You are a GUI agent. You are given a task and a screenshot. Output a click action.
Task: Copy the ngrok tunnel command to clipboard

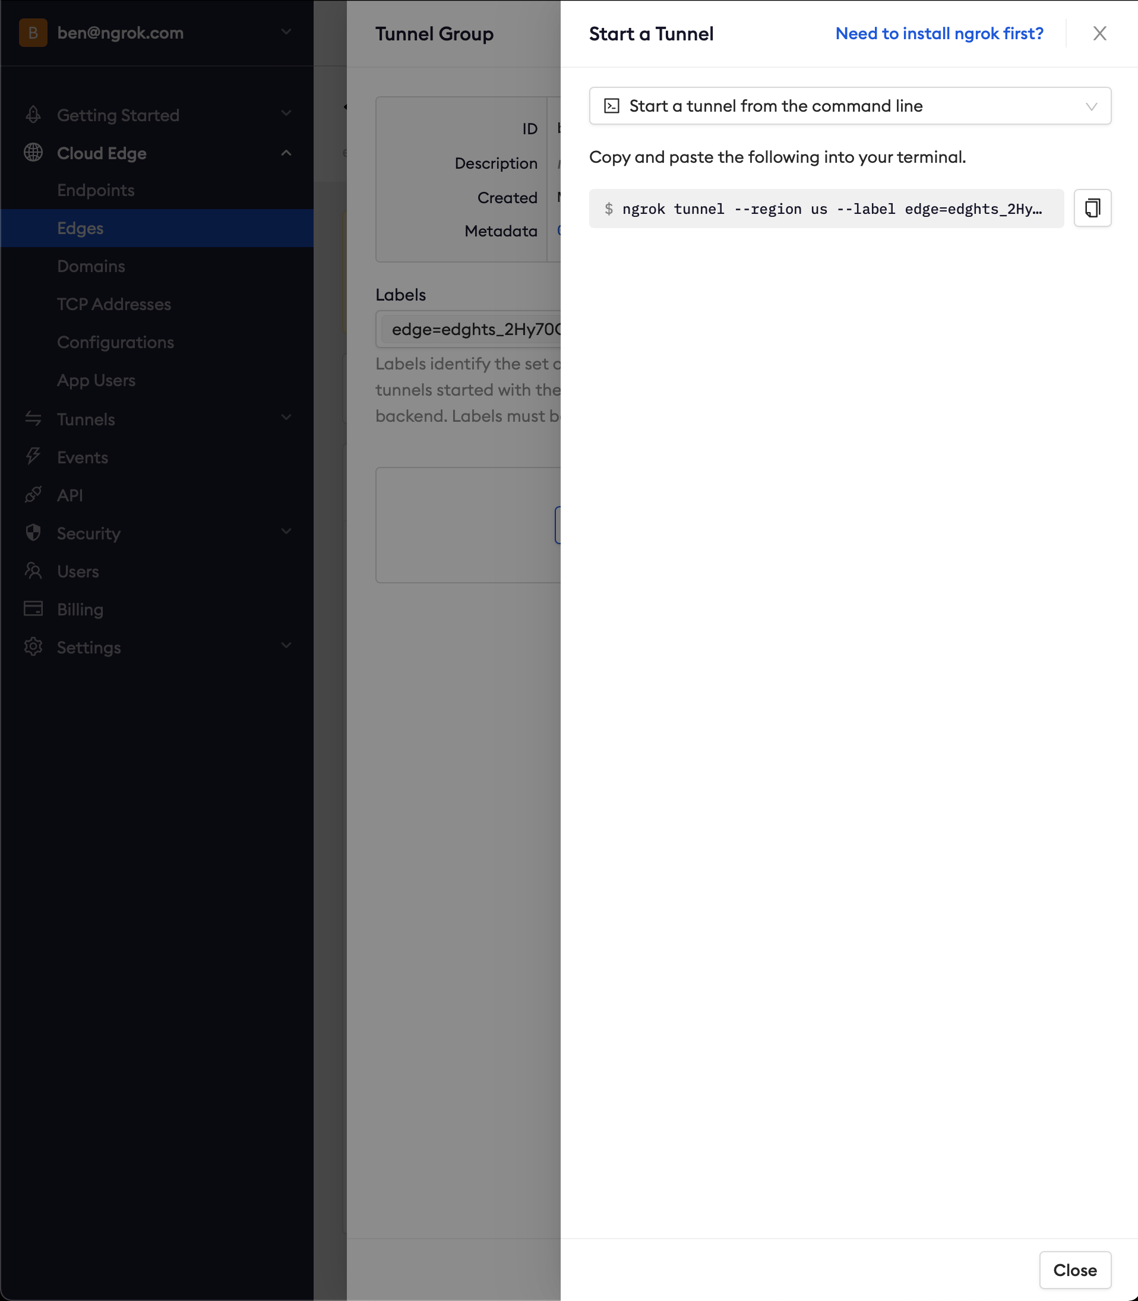click(x=1092, y=208)
